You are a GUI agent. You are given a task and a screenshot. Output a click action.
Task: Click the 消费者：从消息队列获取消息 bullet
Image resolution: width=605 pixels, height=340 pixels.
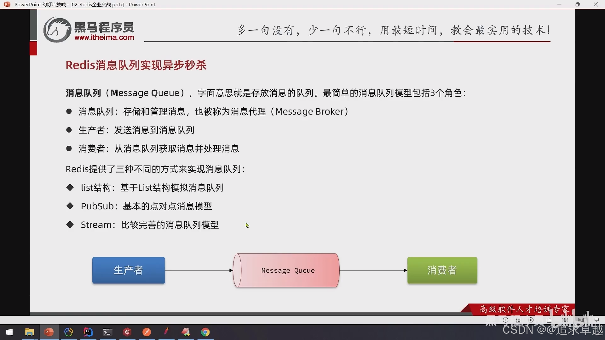pyautogui.click(x=153, y=149)
